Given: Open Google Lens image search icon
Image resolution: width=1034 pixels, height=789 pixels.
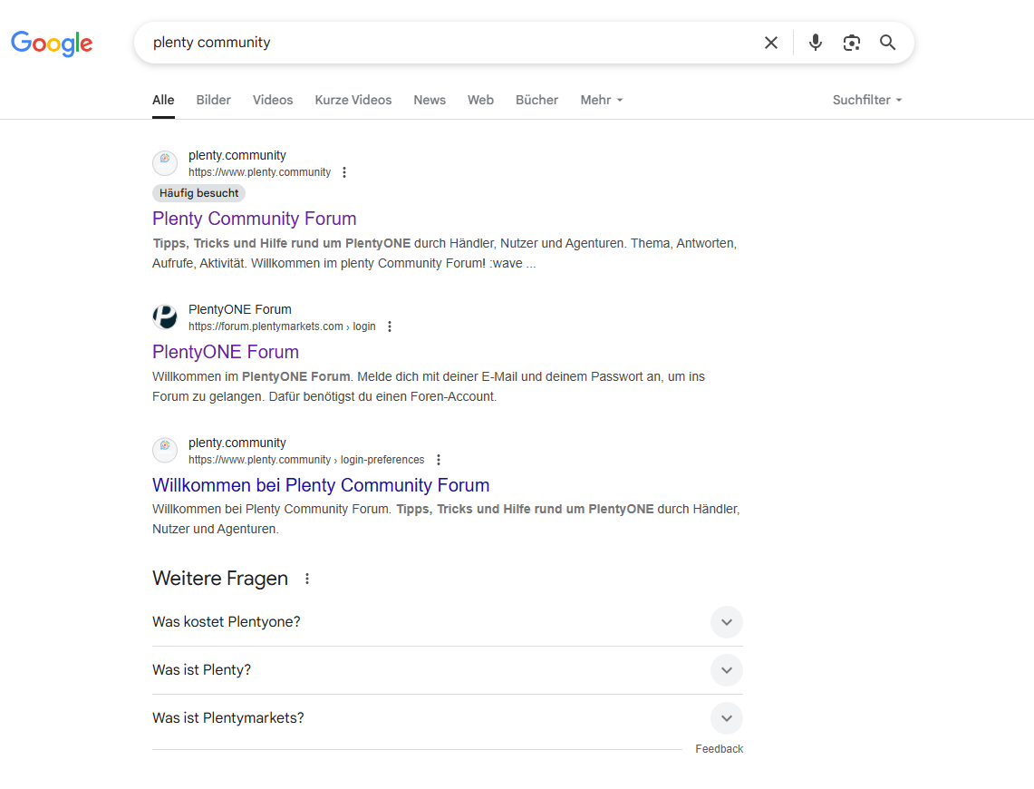Looking at the screenshot, I should 851,43.
